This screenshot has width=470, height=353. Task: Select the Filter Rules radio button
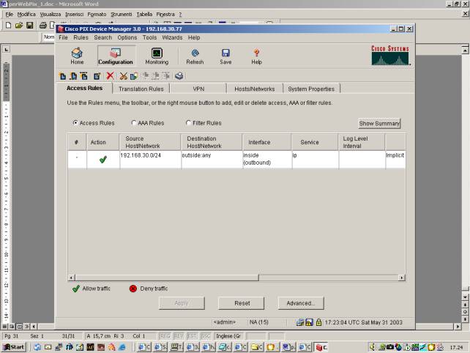[x=188, y=122]
